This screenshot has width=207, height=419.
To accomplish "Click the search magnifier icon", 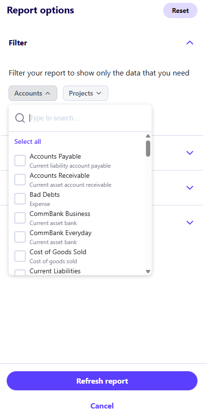I will (20, 118).
